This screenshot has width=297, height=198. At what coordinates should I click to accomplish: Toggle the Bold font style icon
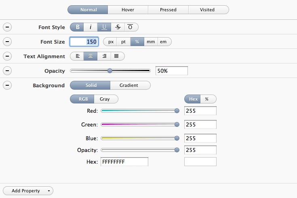tap(78, 27)
